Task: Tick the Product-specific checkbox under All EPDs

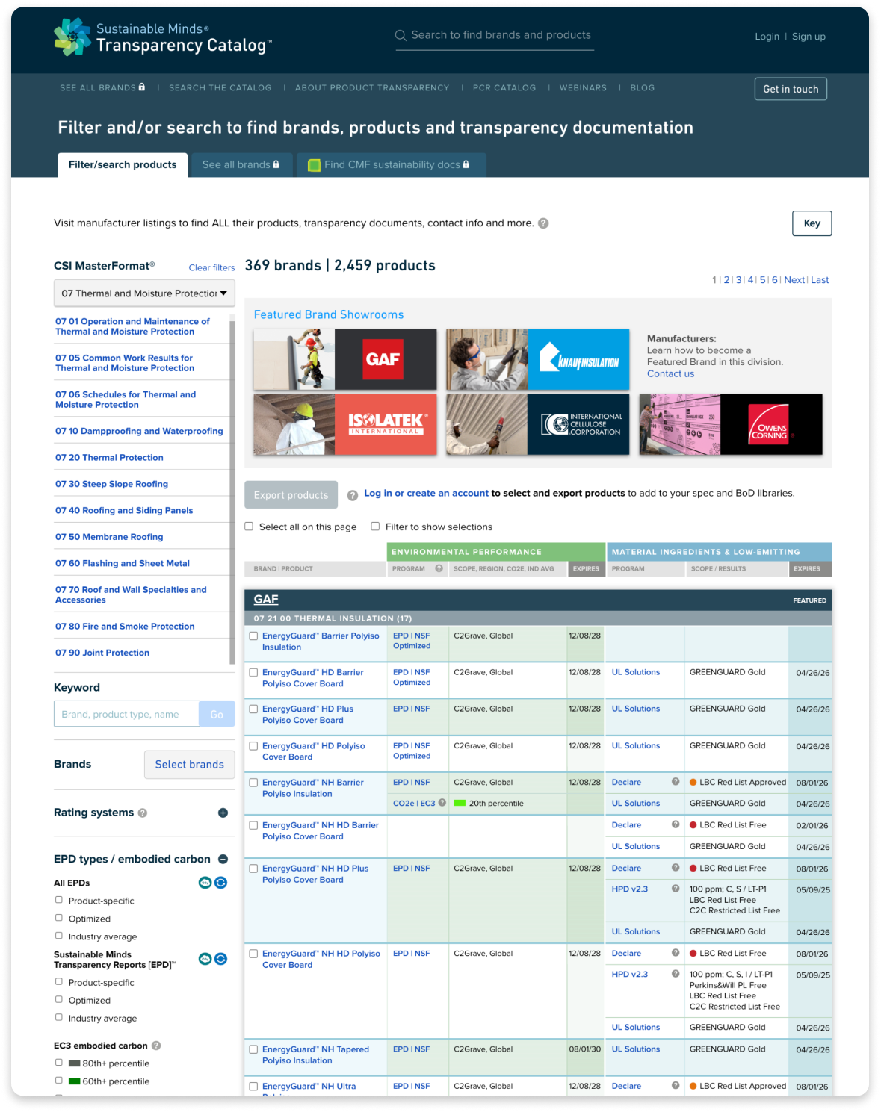Action: coord(59,900)
